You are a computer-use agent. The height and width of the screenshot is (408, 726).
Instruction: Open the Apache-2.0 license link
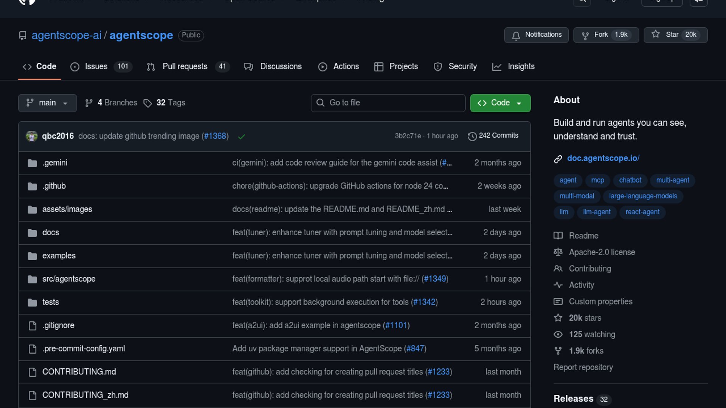pyautogui.click(x=602, y=252)
